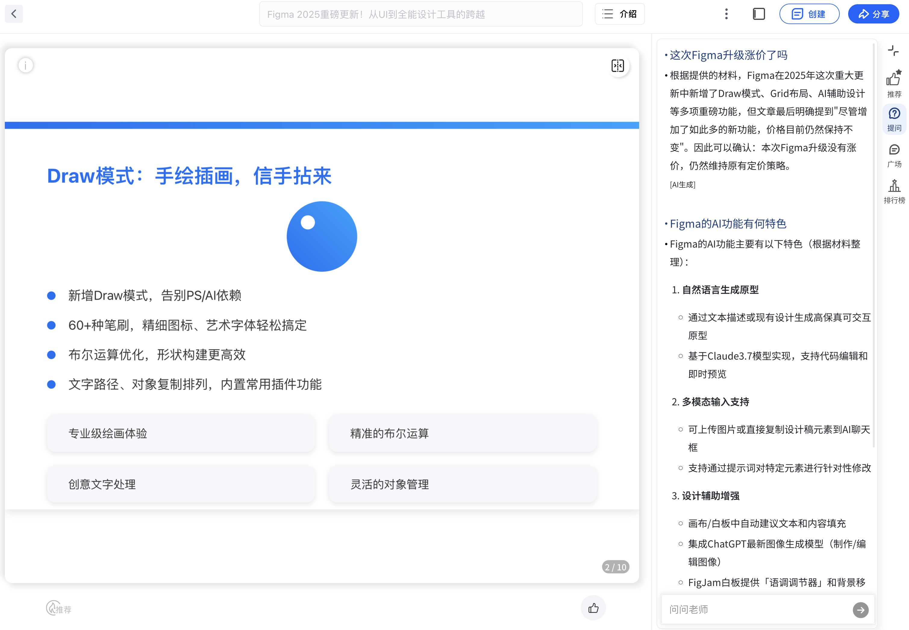The image size is (909, 630).
Task: Open the question Figma的AI功能有何特色
Action: click(x=728, y=223)
